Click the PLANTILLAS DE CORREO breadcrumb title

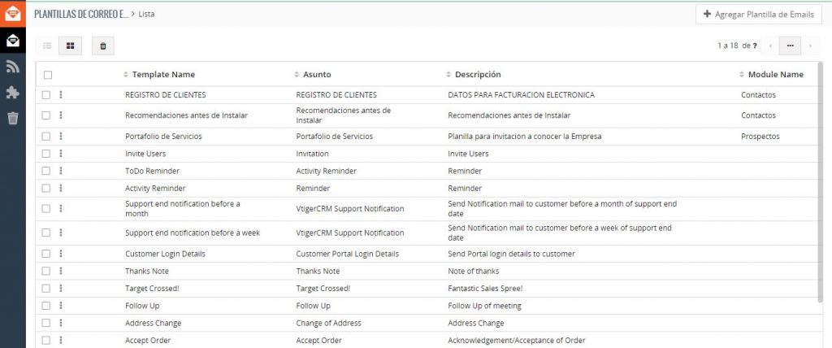[80, 14]
